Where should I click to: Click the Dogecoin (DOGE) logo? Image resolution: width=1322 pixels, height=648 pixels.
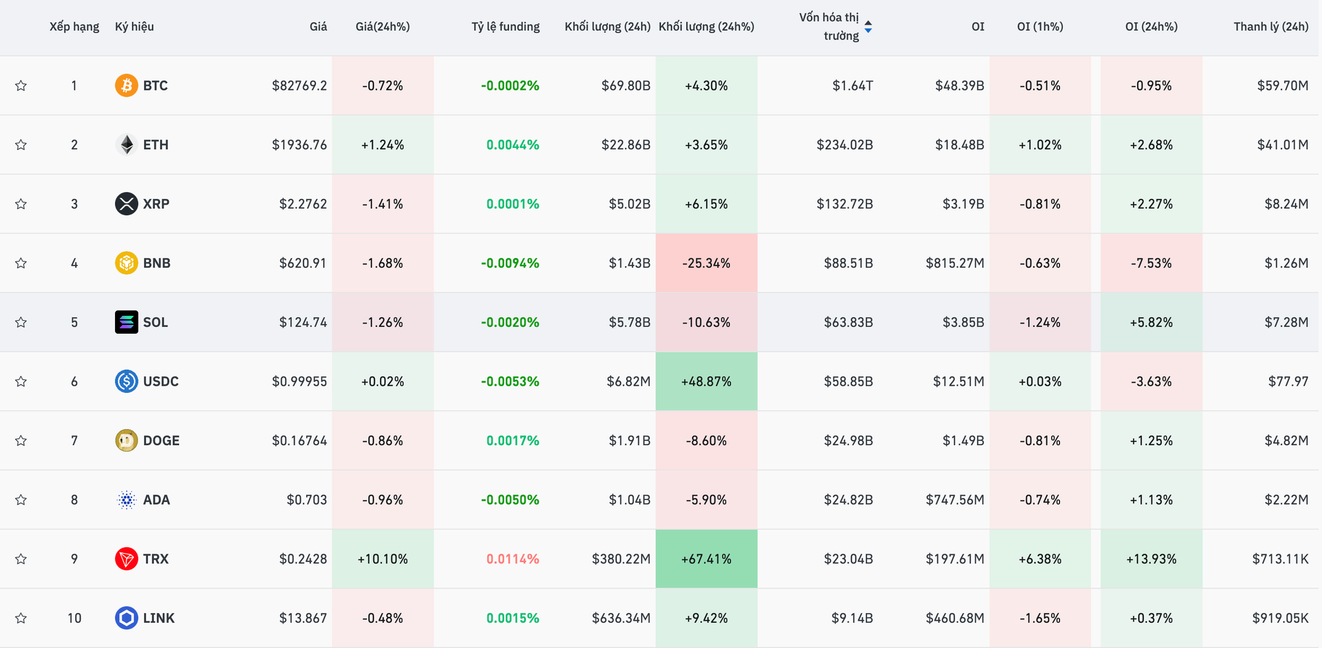point(126,441)
